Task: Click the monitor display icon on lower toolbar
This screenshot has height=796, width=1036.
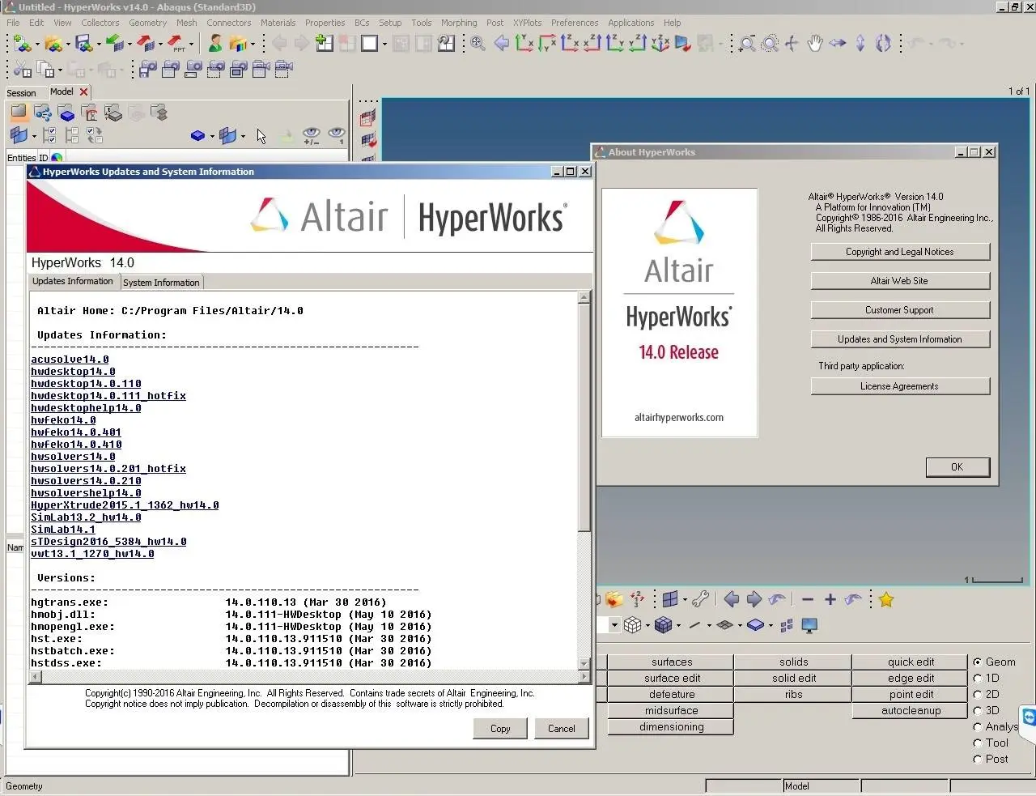Action: (x=809, y=625)
